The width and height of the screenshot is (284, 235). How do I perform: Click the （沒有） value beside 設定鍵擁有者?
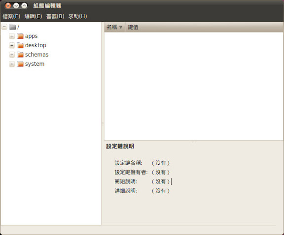(x=160, y=172)
